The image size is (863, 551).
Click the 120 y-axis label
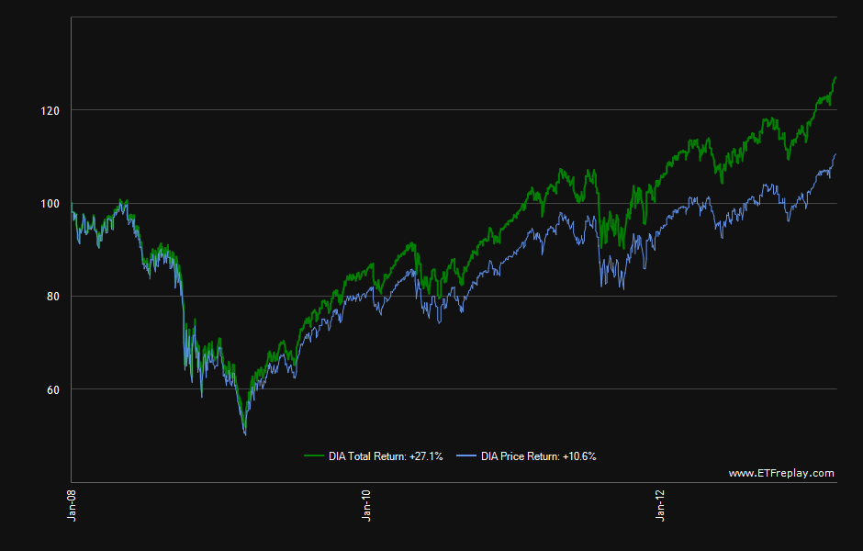tap(50, 110)
